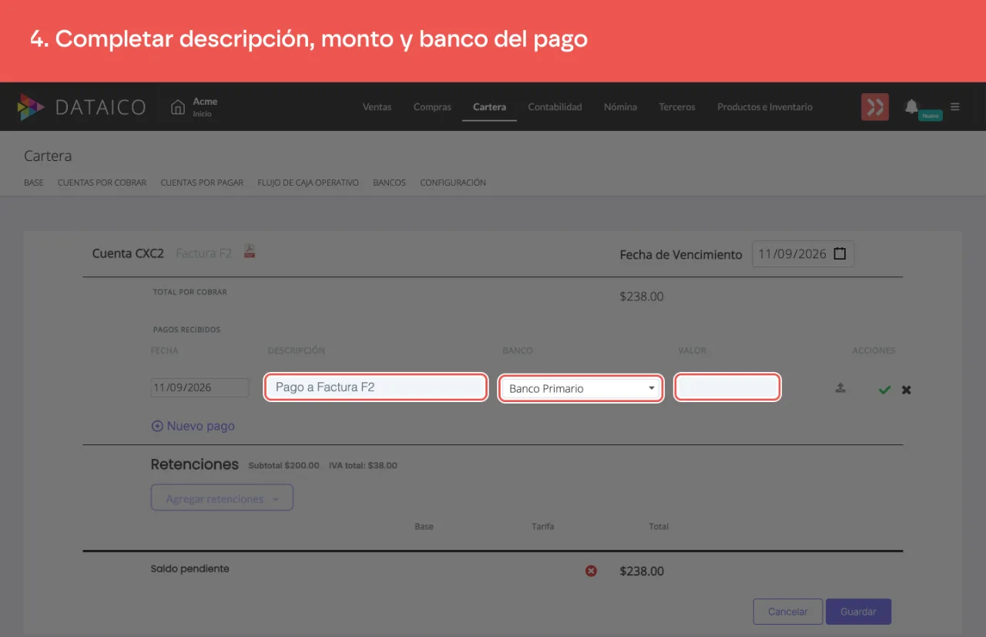Click Subtotal $200.00 text
The image size is (986, 637).
[283, 465]
